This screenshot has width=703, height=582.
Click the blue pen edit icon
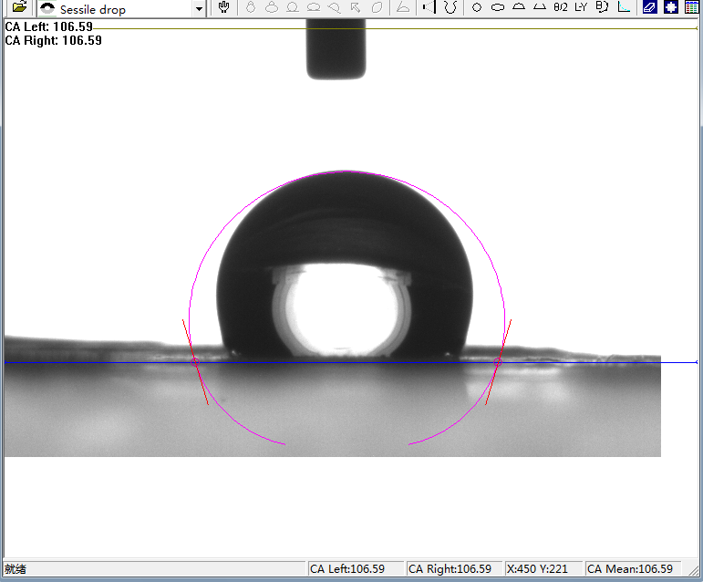point(649,7)
